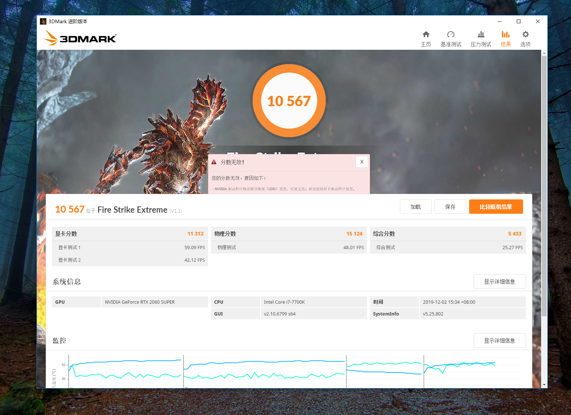Click Compare Results Online (比较联机结果) button
571x415 pixels.
point(496,207)
